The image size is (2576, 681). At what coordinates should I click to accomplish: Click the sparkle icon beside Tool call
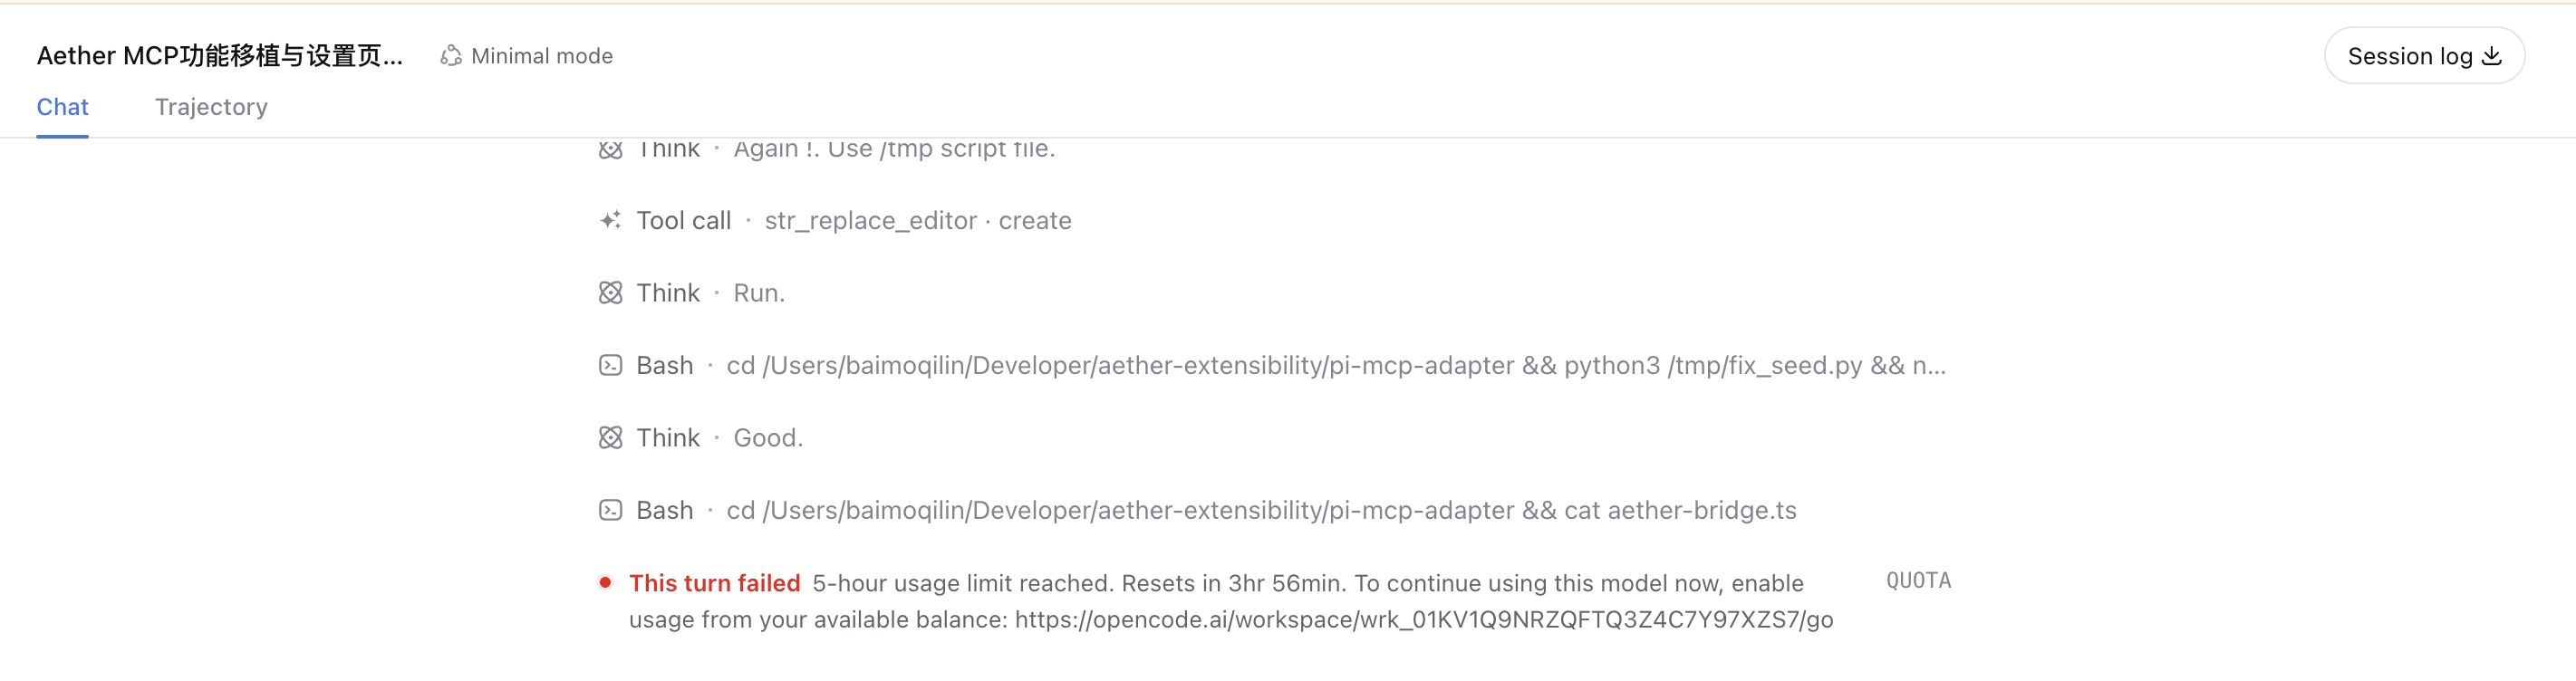click(610, 220)
